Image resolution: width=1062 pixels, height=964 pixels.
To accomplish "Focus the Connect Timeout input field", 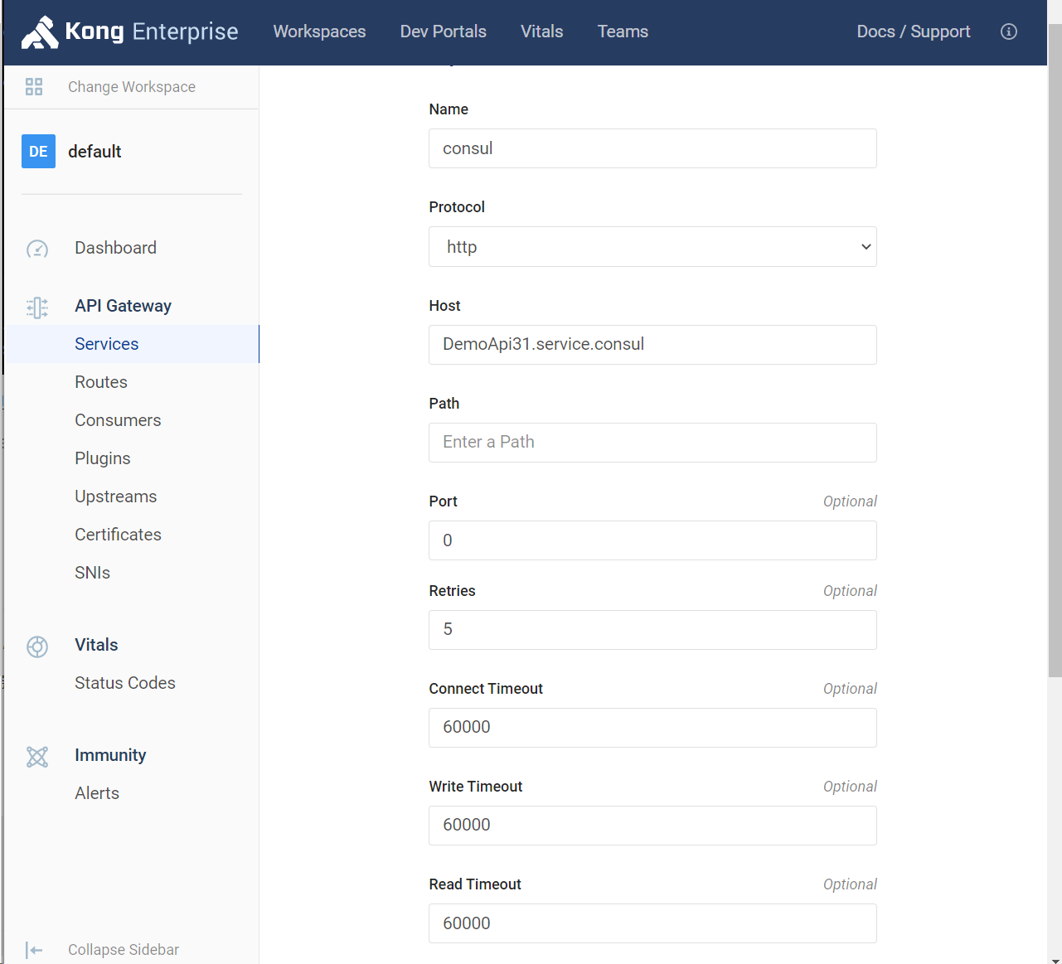I will [652, 728].
